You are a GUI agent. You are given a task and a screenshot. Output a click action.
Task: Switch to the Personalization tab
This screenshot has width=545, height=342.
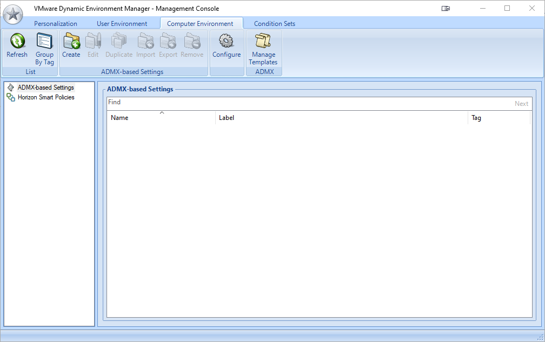(x=56, y=24)
